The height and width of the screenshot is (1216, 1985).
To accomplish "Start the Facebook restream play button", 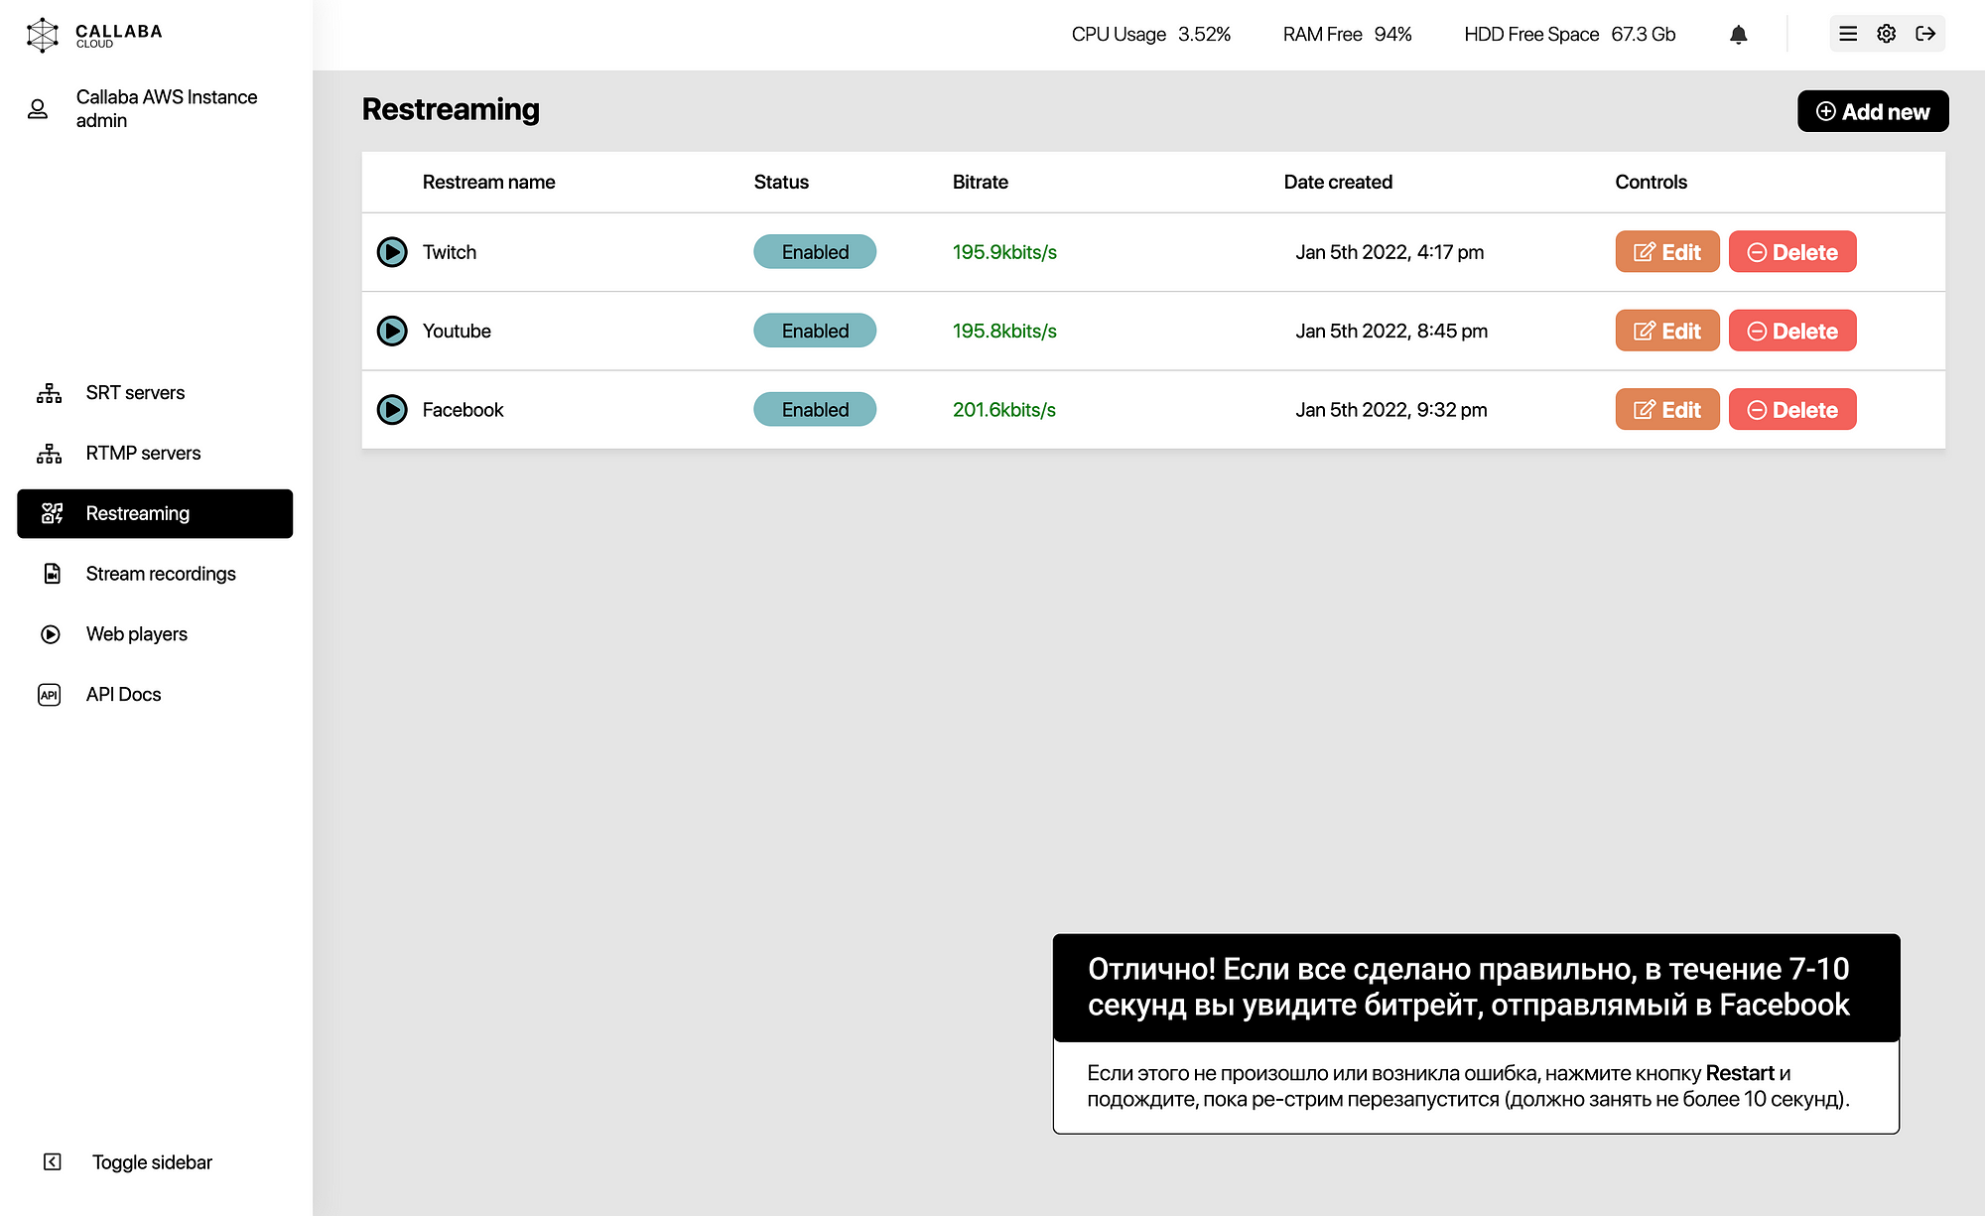I will coord(392,409).
